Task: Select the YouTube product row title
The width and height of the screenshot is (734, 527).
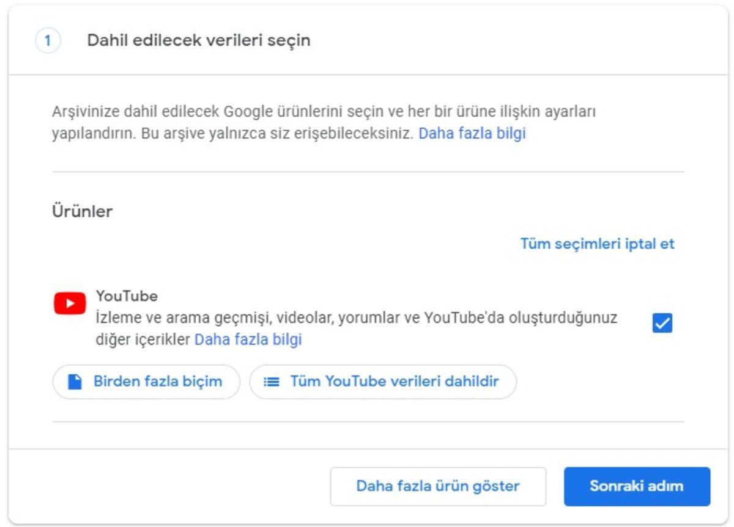Action: pyautogui.click(x=128, y=296)
